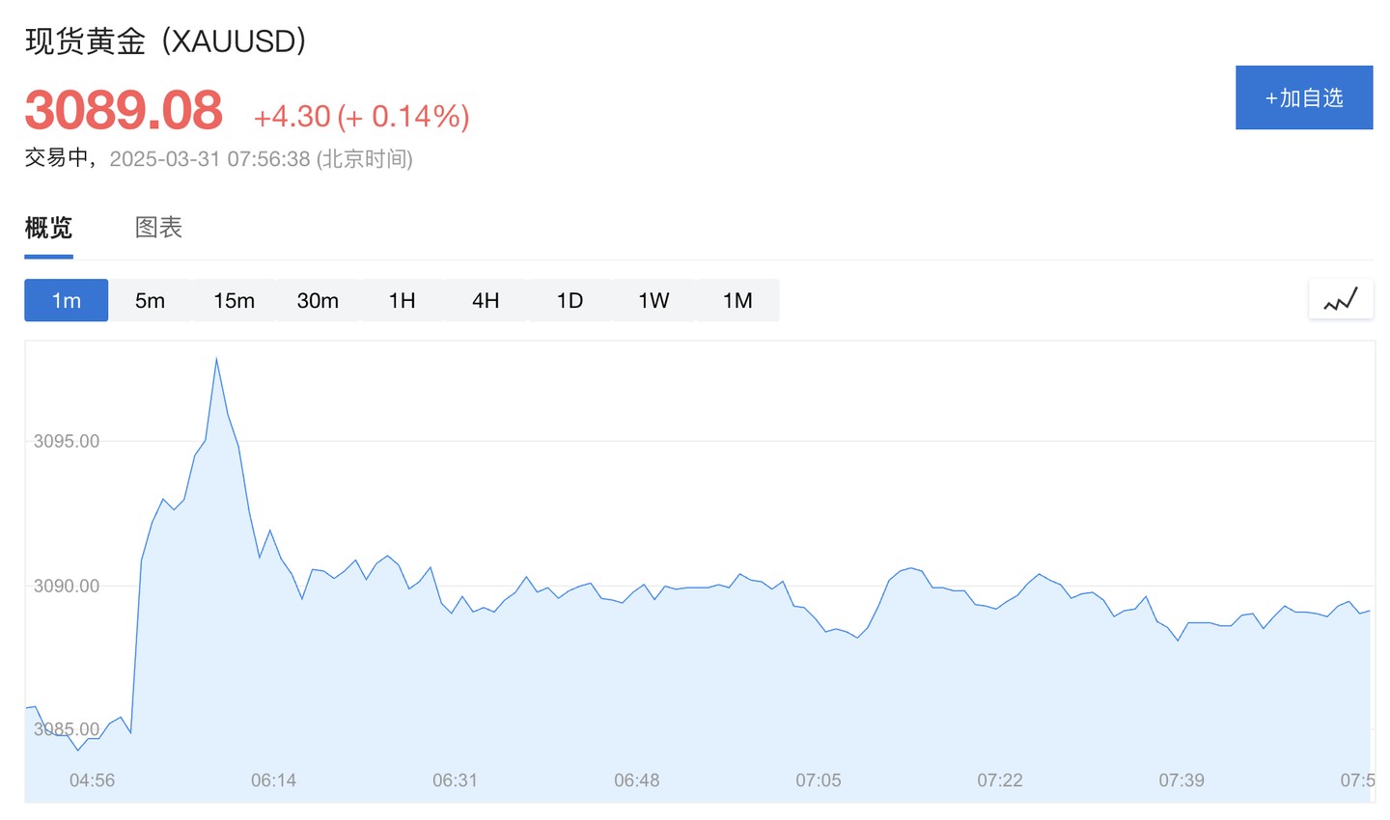The height and width of the screenshot is (820, 1390).
Task: Add XAUUSD via +加自选 button
Action: [x=1304, y=97]
